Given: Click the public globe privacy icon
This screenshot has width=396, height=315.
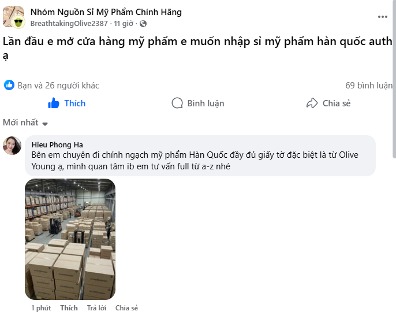Looking at the screenshot, I should [x=143, y=24].
